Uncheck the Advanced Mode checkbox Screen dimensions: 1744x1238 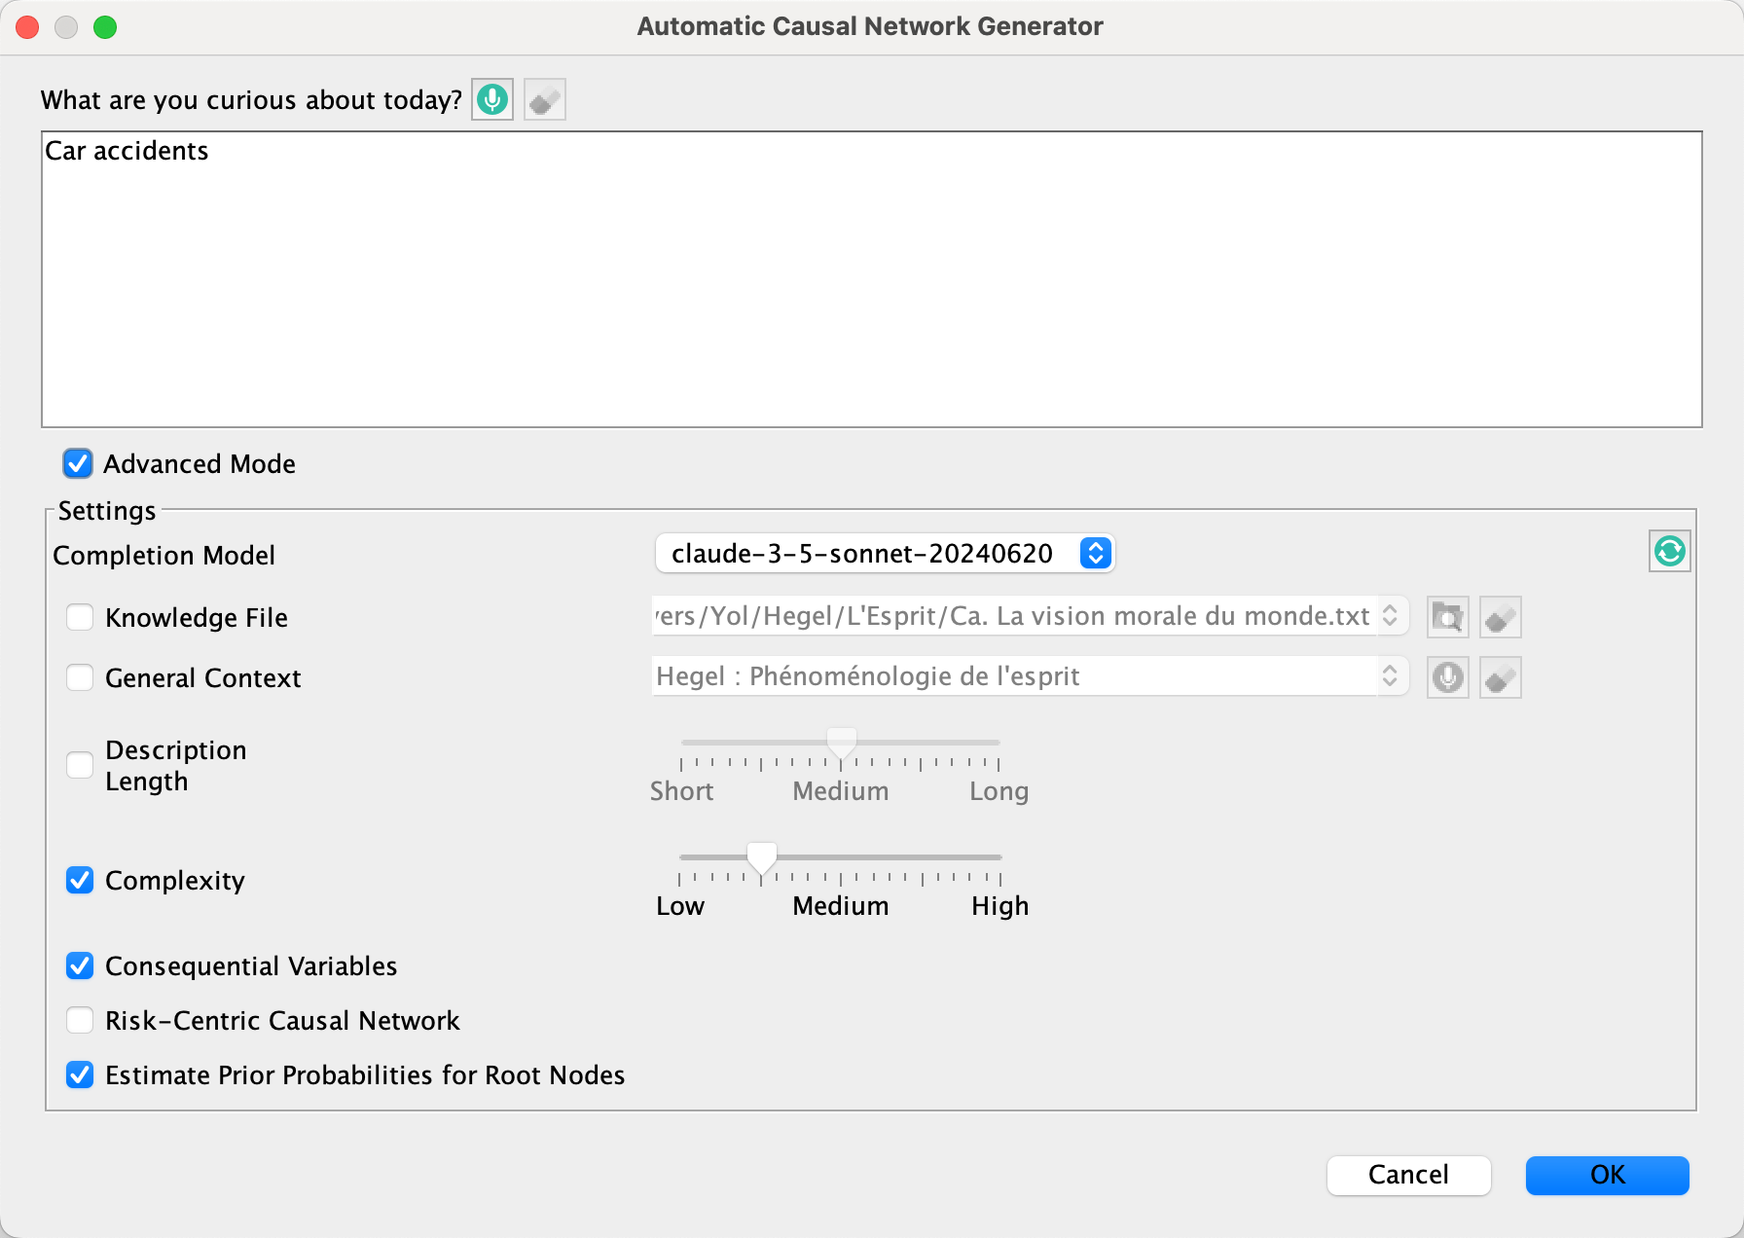(78, 463)
